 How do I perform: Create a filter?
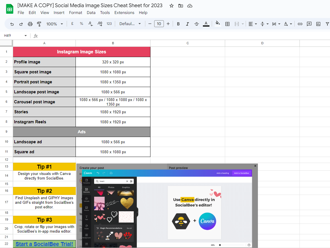(x=327, y=24)
